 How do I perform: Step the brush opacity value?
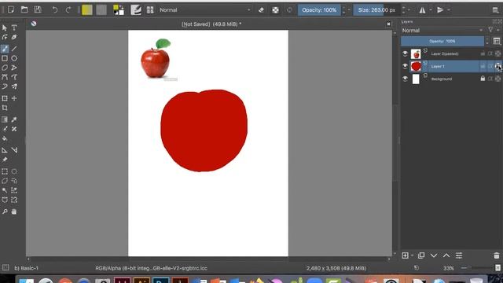click(x=344, y=10)
